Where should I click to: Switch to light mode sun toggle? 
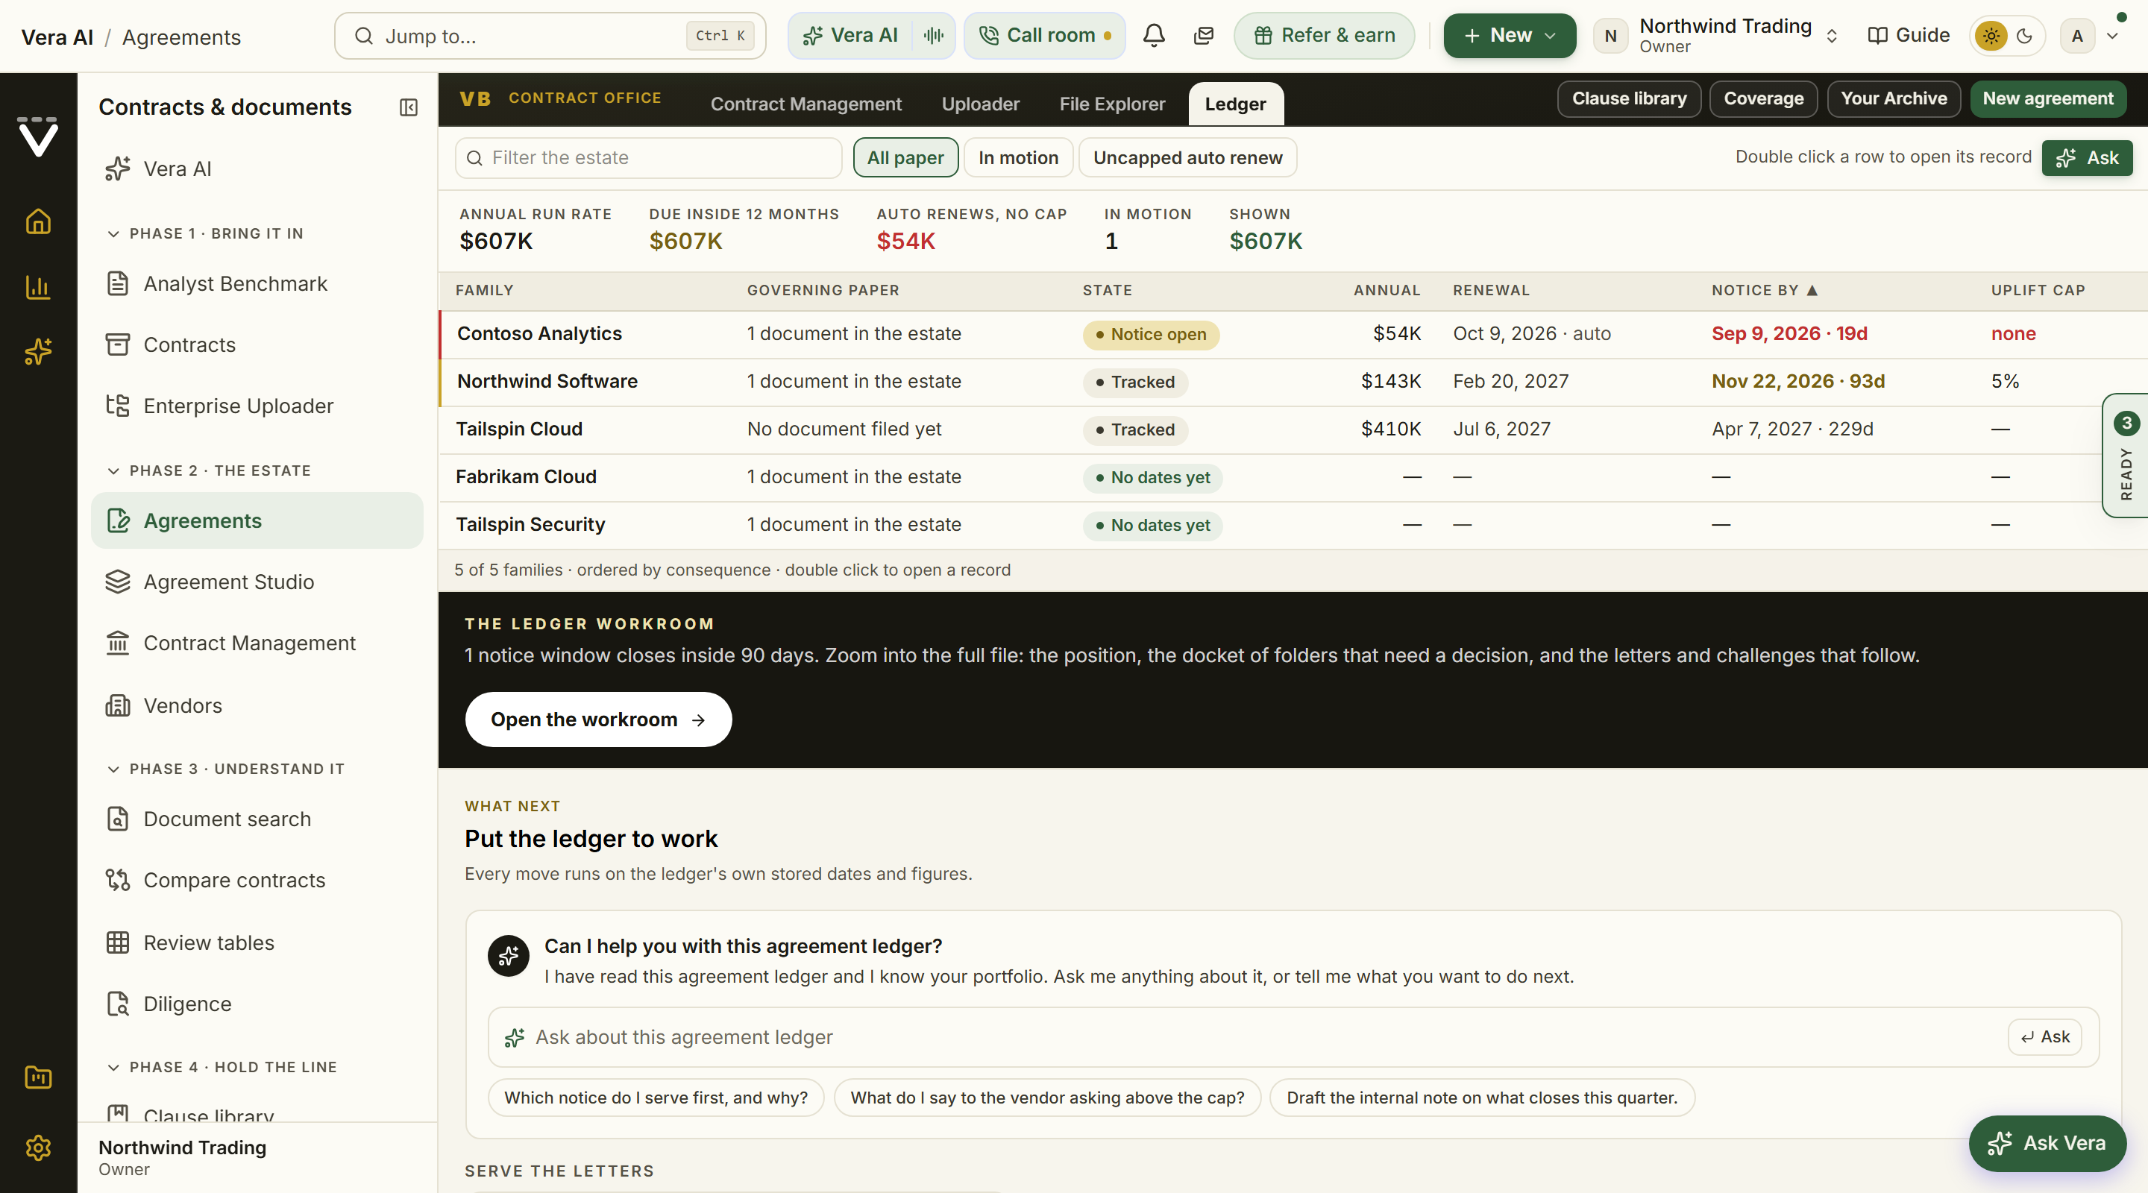1991,36
